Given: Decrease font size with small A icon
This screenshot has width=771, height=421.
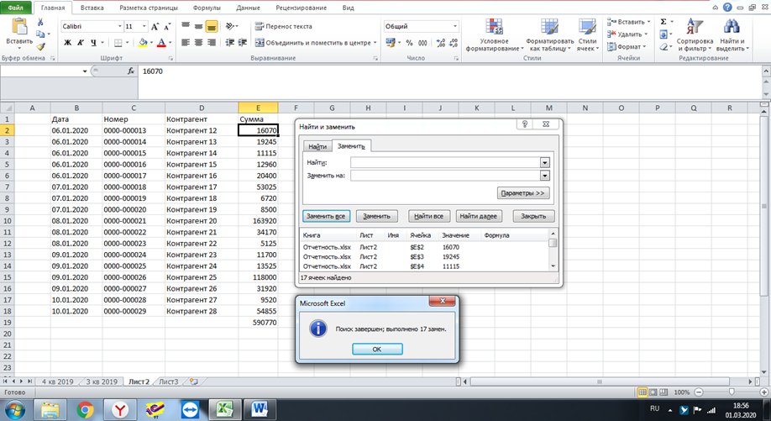Looking at the screenshot, I should (x=167, y=27).
